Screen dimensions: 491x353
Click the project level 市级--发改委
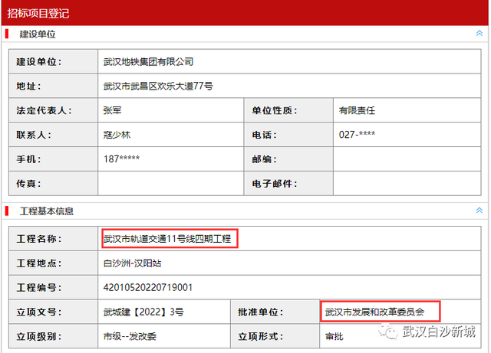click(130, 336)
